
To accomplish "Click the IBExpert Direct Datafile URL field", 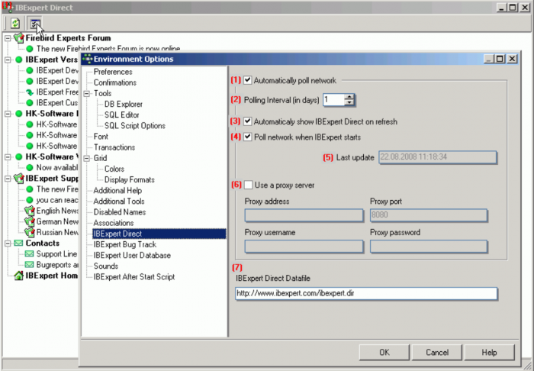I will tap(366, 293).
